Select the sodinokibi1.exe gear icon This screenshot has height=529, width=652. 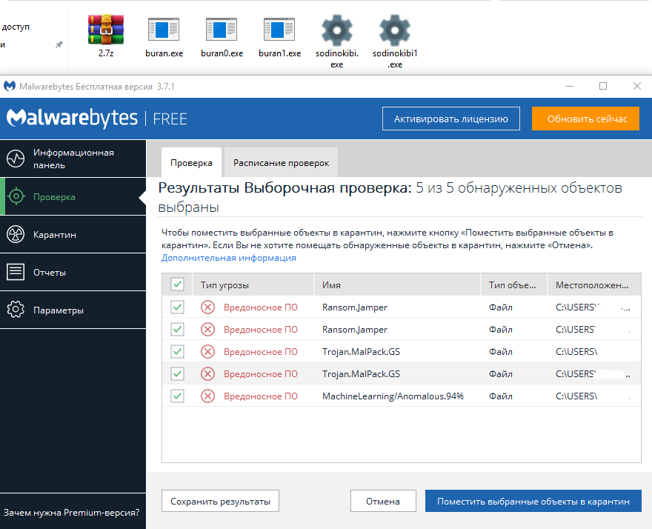395,30
